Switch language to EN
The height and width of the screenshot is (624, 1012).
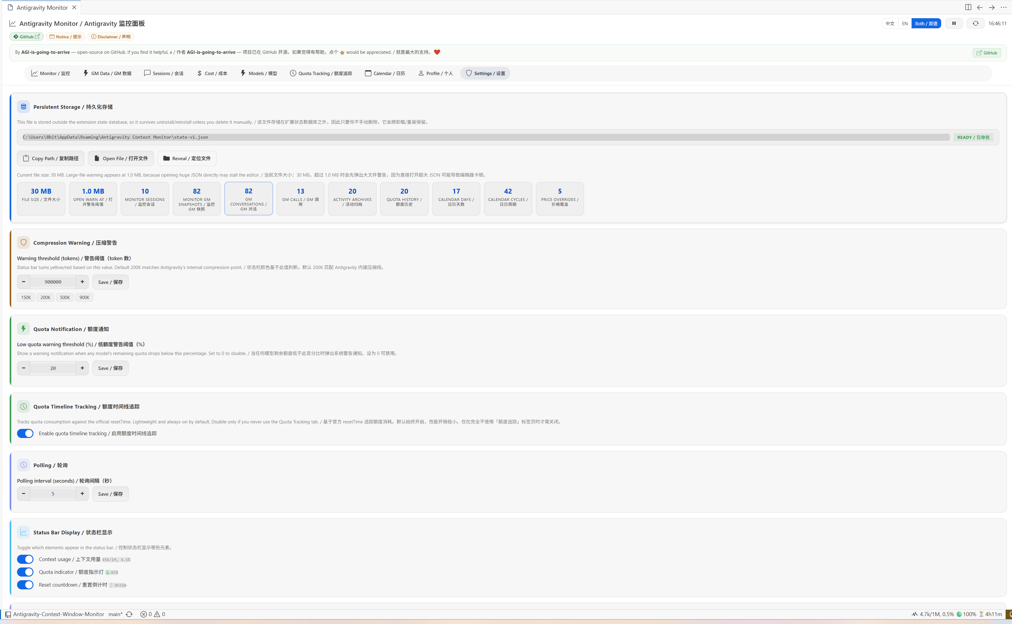pyautogui.click(x=905, y=23)
